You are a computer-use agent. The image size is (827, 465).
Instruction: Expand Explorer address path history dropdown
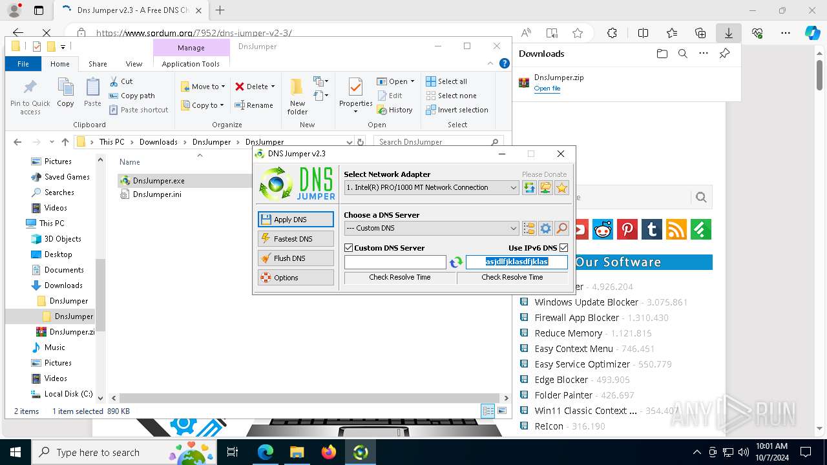(x=349, y=142)
